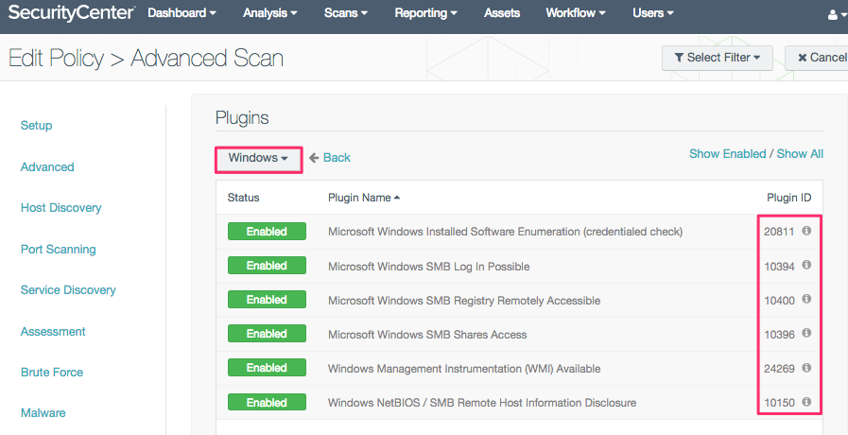Open info for plugin 10394

(805, 265)
